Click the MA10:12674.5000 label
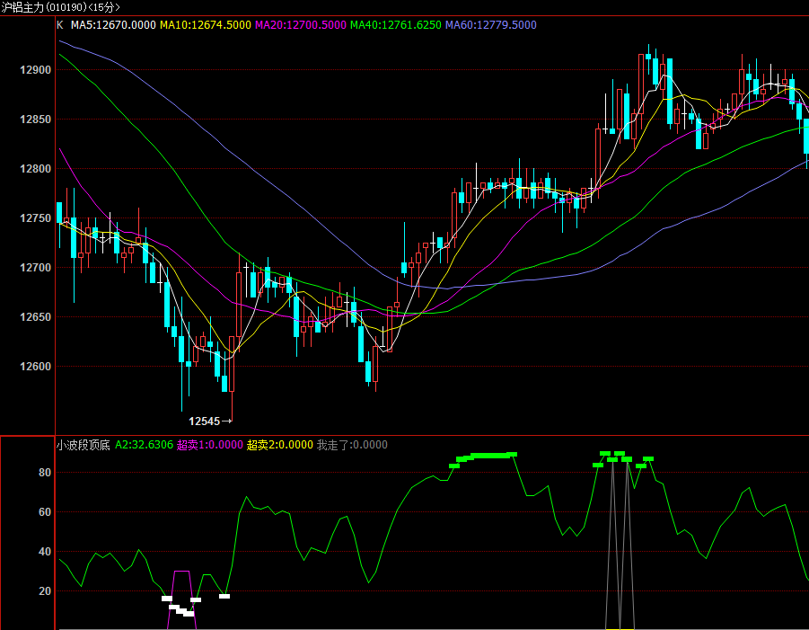809x630 pixels. [206, 25]
